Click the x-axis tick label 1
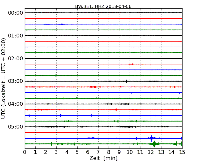Viewport: 207px width, 165px height. click(35, 152)
